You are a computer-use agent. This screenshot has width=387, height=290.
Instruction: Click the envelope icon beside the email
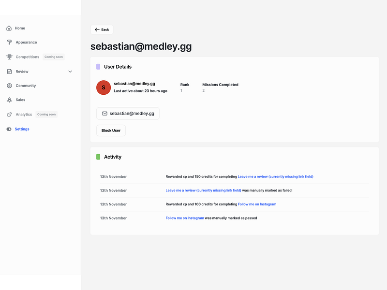[x=104, y=114]
